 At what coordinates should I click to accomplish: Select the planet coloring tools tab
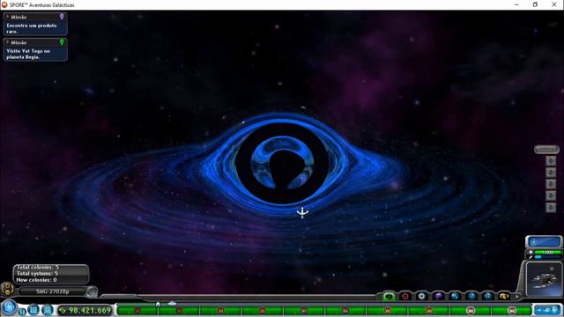471,296
